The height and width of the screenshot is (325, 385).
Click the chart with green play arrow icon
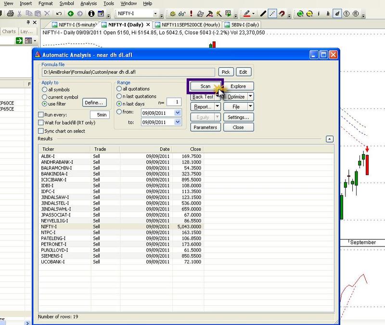click(228, 13)
